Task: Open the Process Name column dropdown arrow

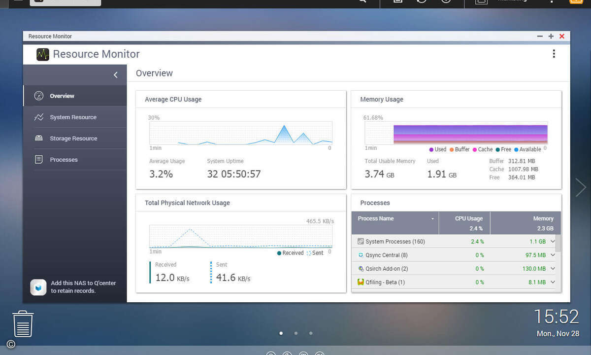Action: point(433,219)
